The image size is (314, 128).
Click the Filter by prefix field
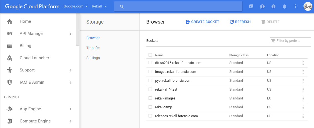pyautogui.click(x=290, y=41)
